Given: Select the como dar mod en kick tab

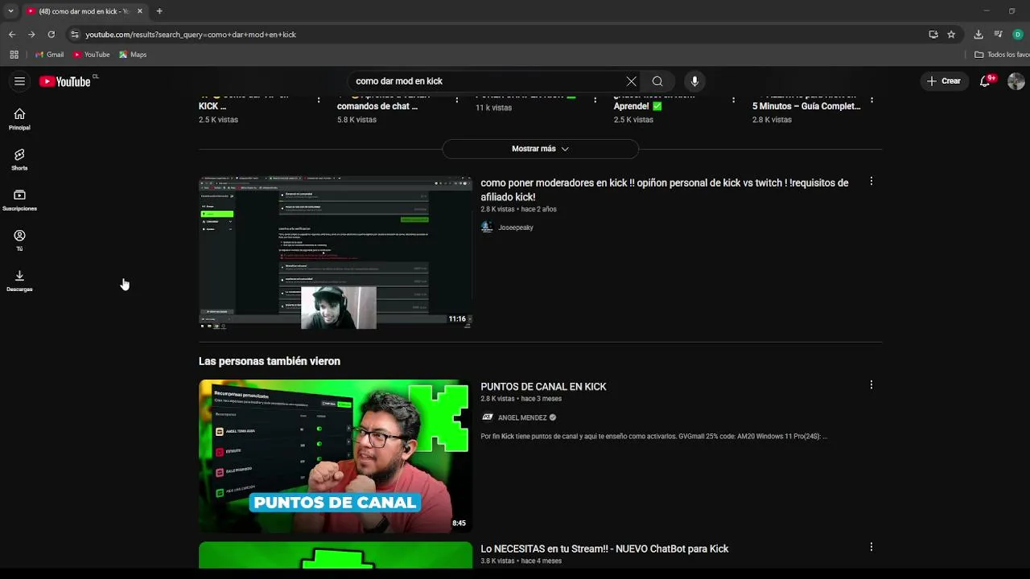Looking at the screenshot, I should pyautogui.click(x=84, y=11).
